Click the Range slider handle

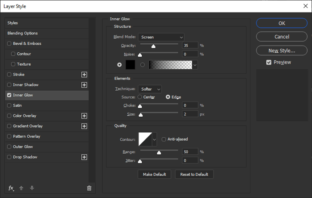coord(159,152)
